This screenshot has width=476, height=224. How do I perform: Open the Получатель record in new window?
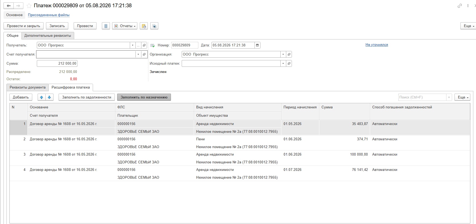point(144,45)
